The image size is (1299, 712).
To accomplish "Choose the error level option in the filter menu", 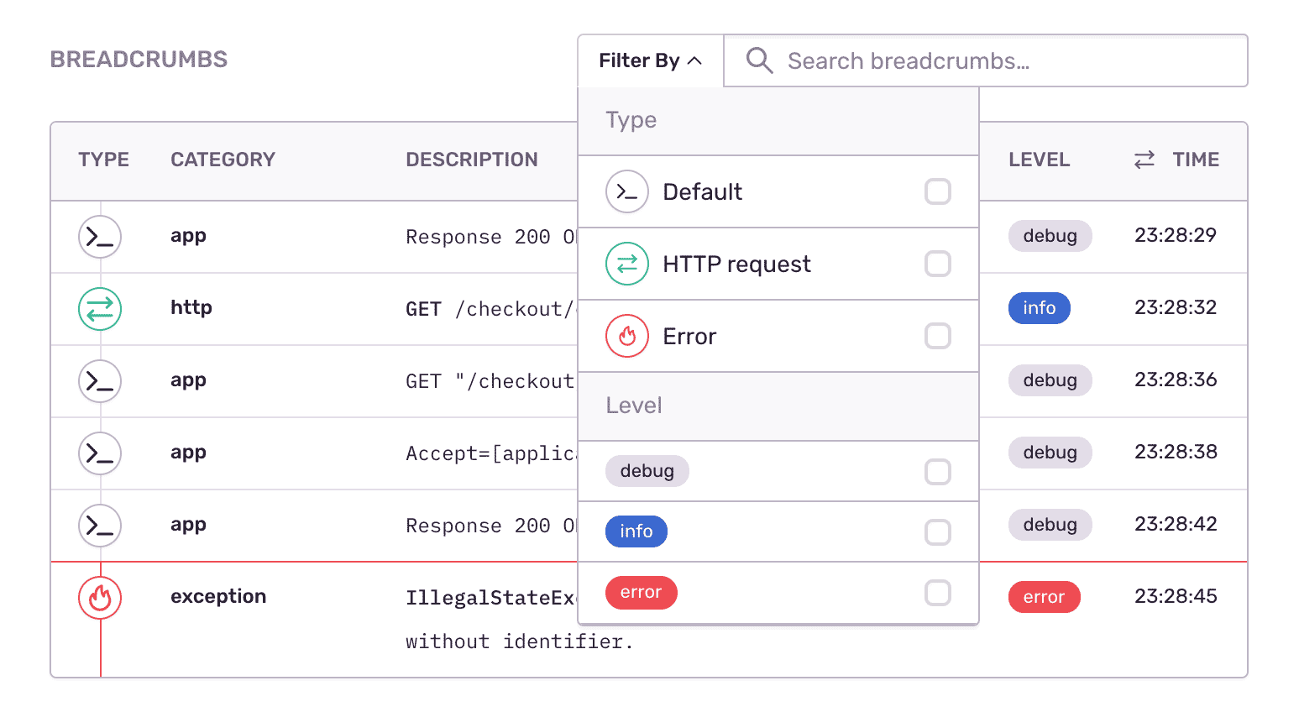I will tap(641, 593).
